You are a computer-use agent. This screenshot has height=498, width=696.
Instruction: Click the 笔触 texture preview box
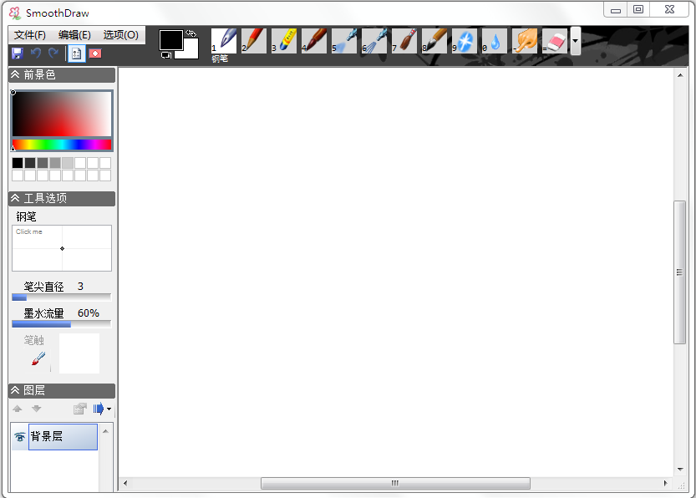[x=79, y=353]
